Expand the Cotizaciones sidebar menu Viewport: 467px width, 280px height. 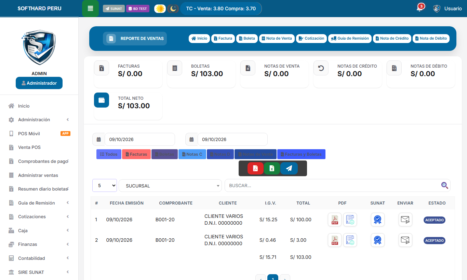point(39,216)
